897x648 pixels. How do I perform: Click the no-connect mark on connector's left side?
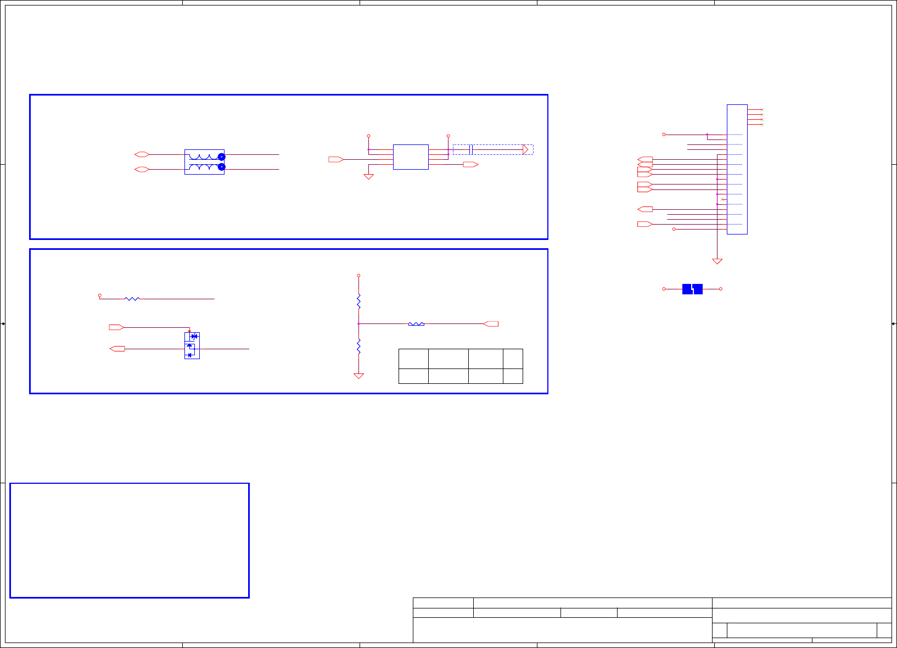click(x=722, y=199)
